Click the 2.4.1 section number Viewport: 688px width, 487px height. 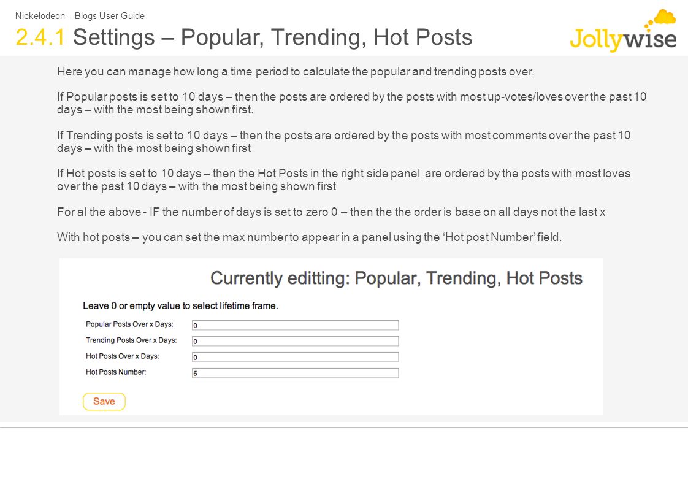tap(40, 37)
